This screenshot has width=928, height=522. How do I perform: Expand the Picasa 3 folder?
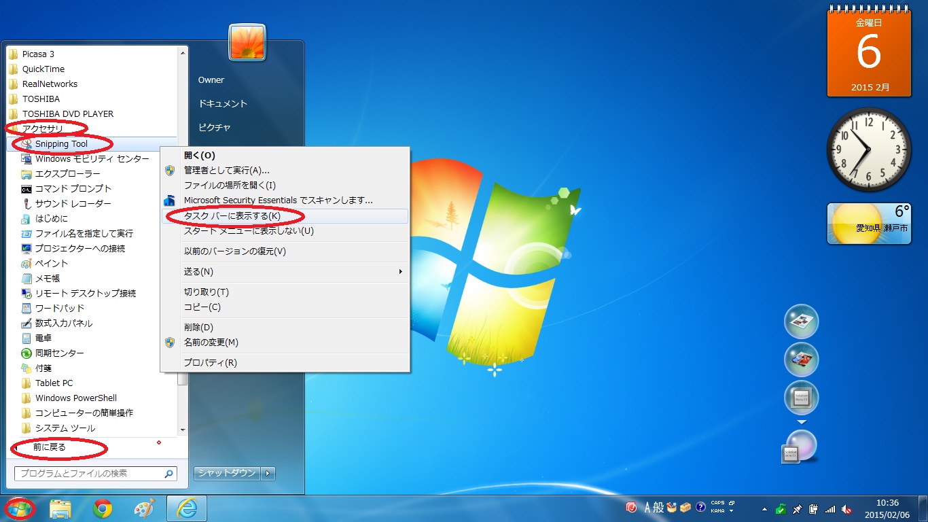38,54
